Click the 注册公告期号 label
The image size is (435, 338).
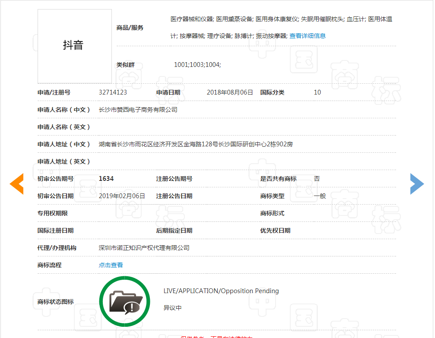174,179
